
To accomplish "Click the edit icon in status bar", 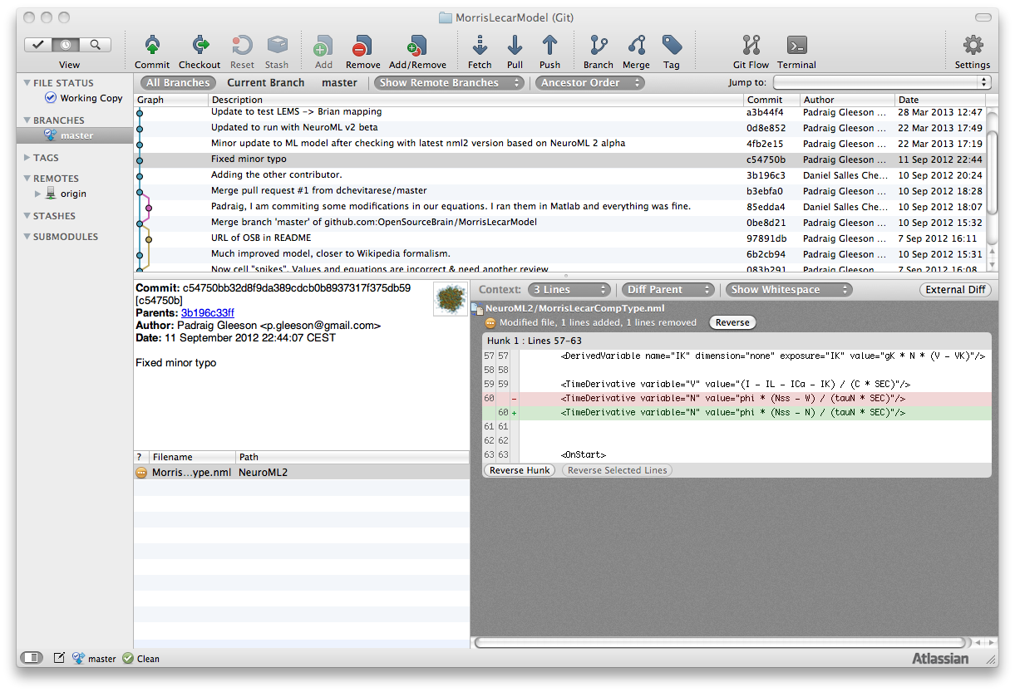I will pyautogui.click(x=59, y=658).
